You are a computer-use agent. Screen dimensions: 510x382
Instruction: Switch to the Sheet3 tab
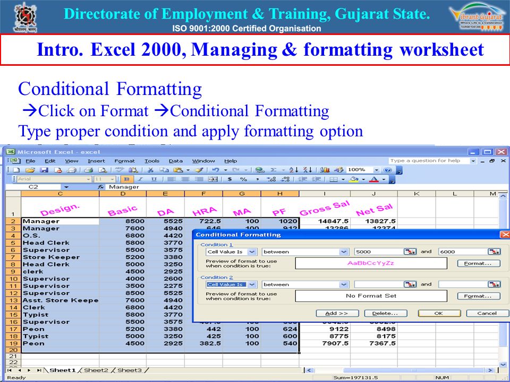pyautogui.click(x=130, y=370)
